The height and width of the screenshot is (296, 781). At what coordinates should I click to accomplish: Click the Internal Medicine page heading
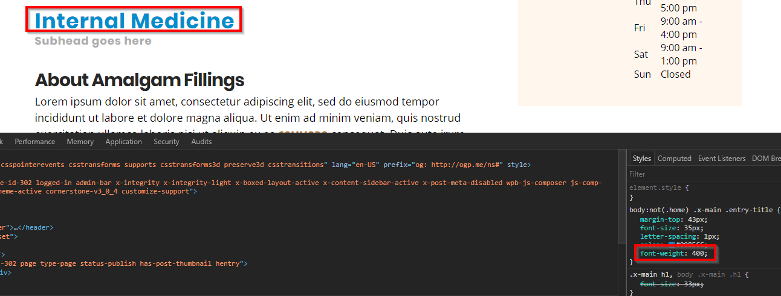[x=134, y=20]
